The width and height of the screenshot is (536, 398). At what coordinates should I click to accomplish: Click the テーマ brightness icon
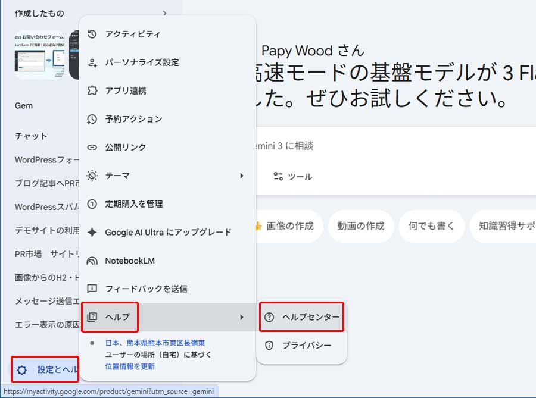[92, 176]
